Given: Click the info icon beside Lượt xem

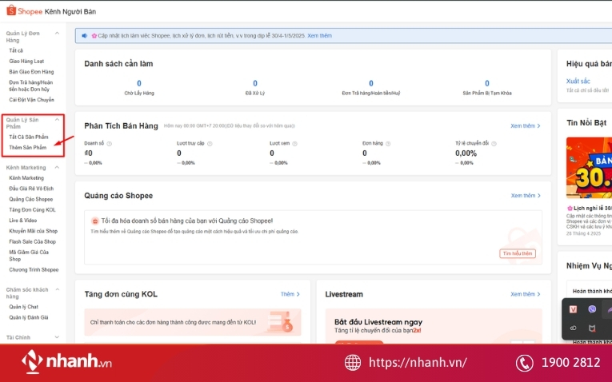Looking at the screenshot, I should coord(294,143).
